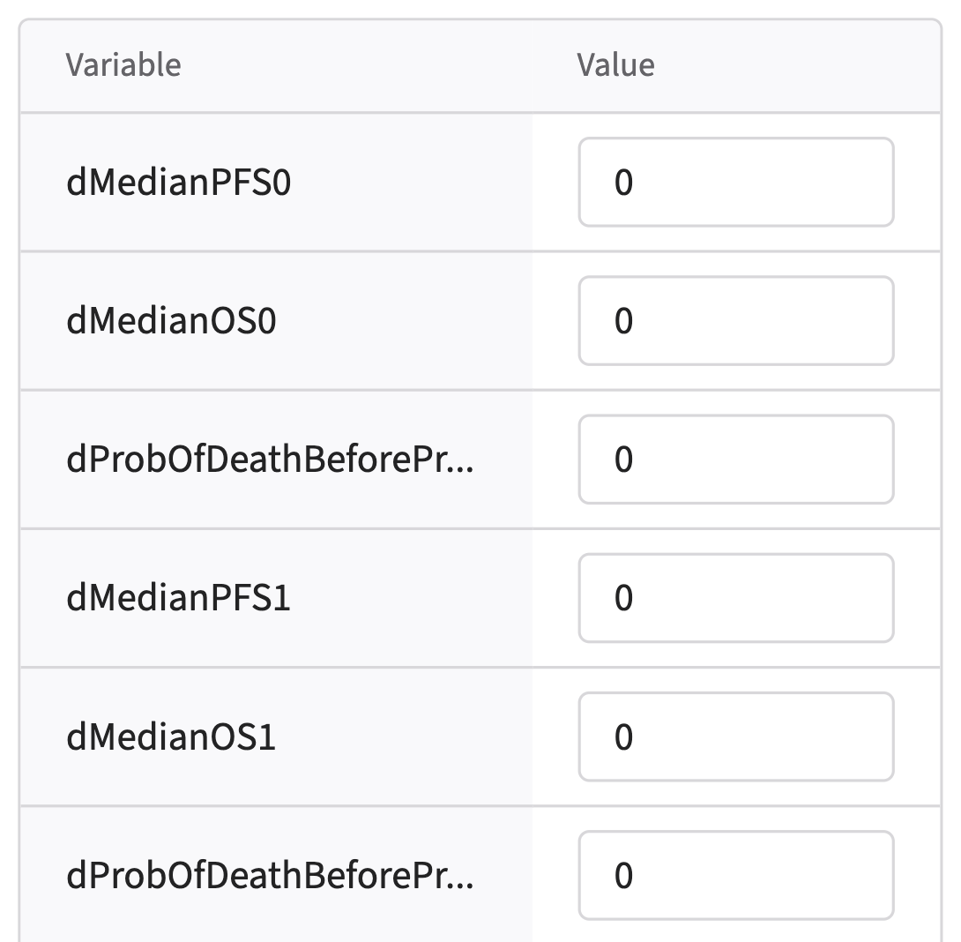Focus the dMedianOS1 value input
The height and width of the screenshot is (942, 961).
coord(736,736)
